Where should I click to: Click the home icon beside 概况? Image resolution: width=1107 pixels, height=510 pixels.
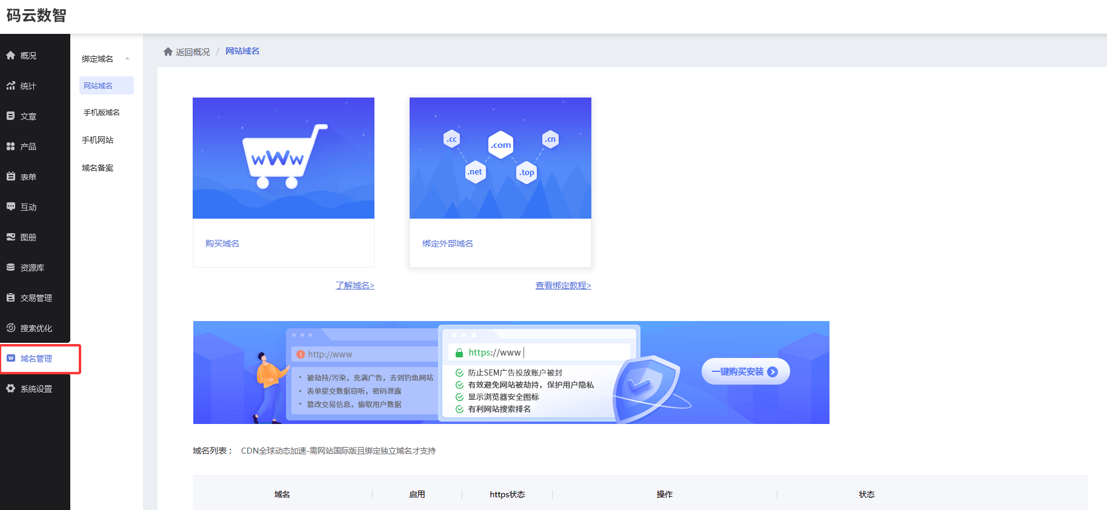coord(11,55)
